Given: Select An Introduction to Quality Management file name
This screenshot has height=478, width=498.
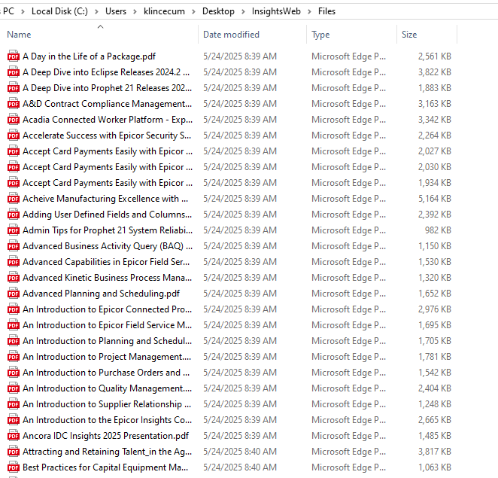Looking at the screenshot, I should [x=108, y=388].
